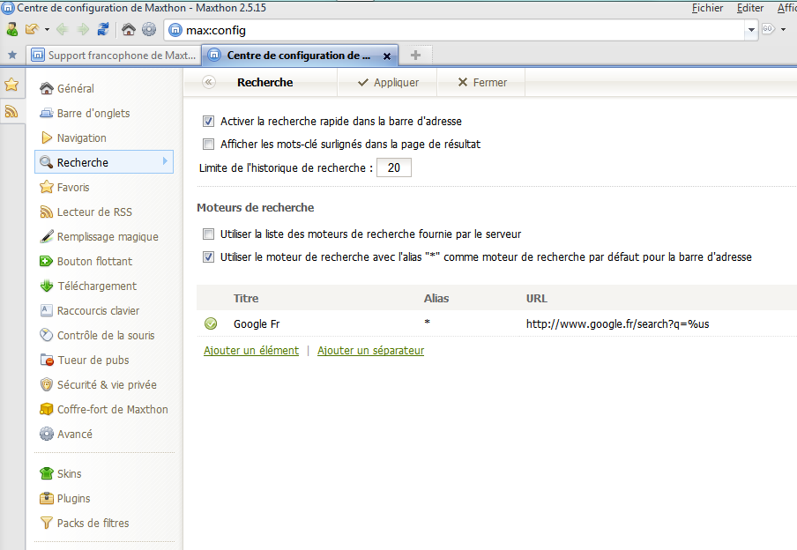Click the Alias column header
Viewport: 797px width, 550px height.
tap(436, 299)
